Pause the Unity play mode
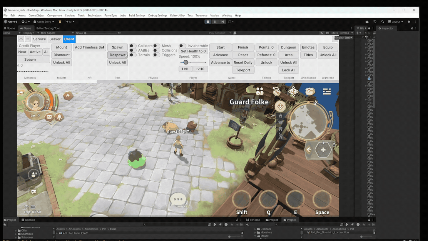Viewport: 428px width, 241px height. click(215, 21)
